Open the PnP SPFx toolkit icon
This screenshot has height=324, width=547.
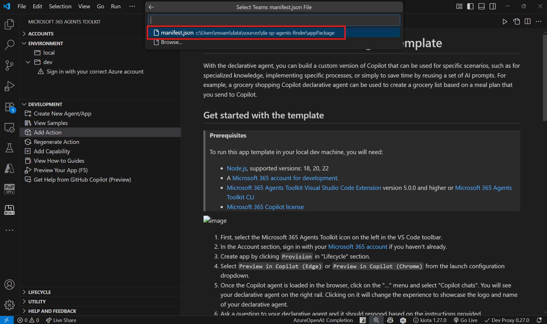pos(9,189)
